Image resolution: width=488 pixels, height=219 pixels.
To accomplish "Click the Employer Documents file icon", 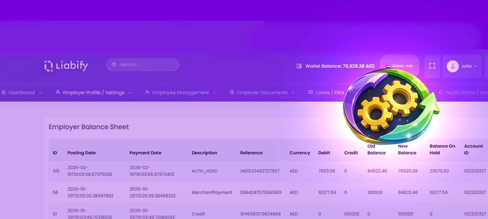I will point(232,92).
